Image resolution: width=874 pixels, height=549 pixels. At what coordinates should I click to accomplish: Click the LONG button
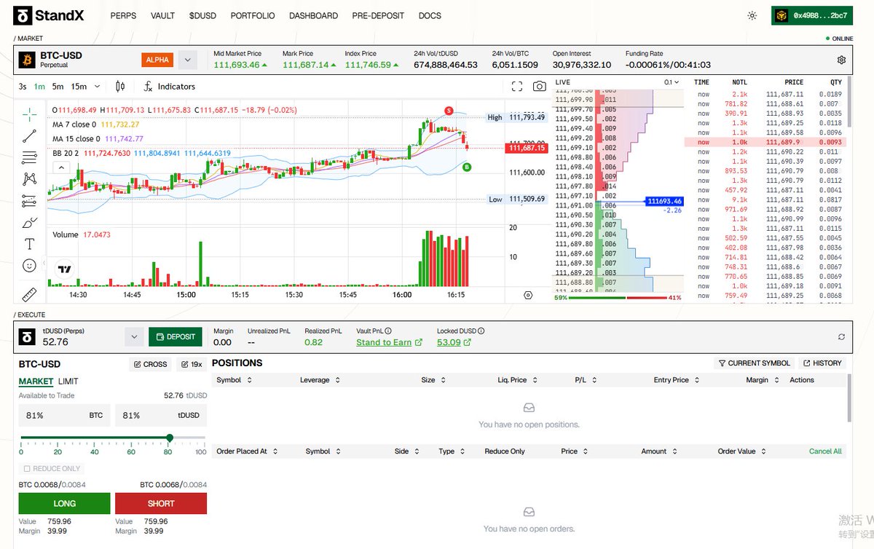64,503
